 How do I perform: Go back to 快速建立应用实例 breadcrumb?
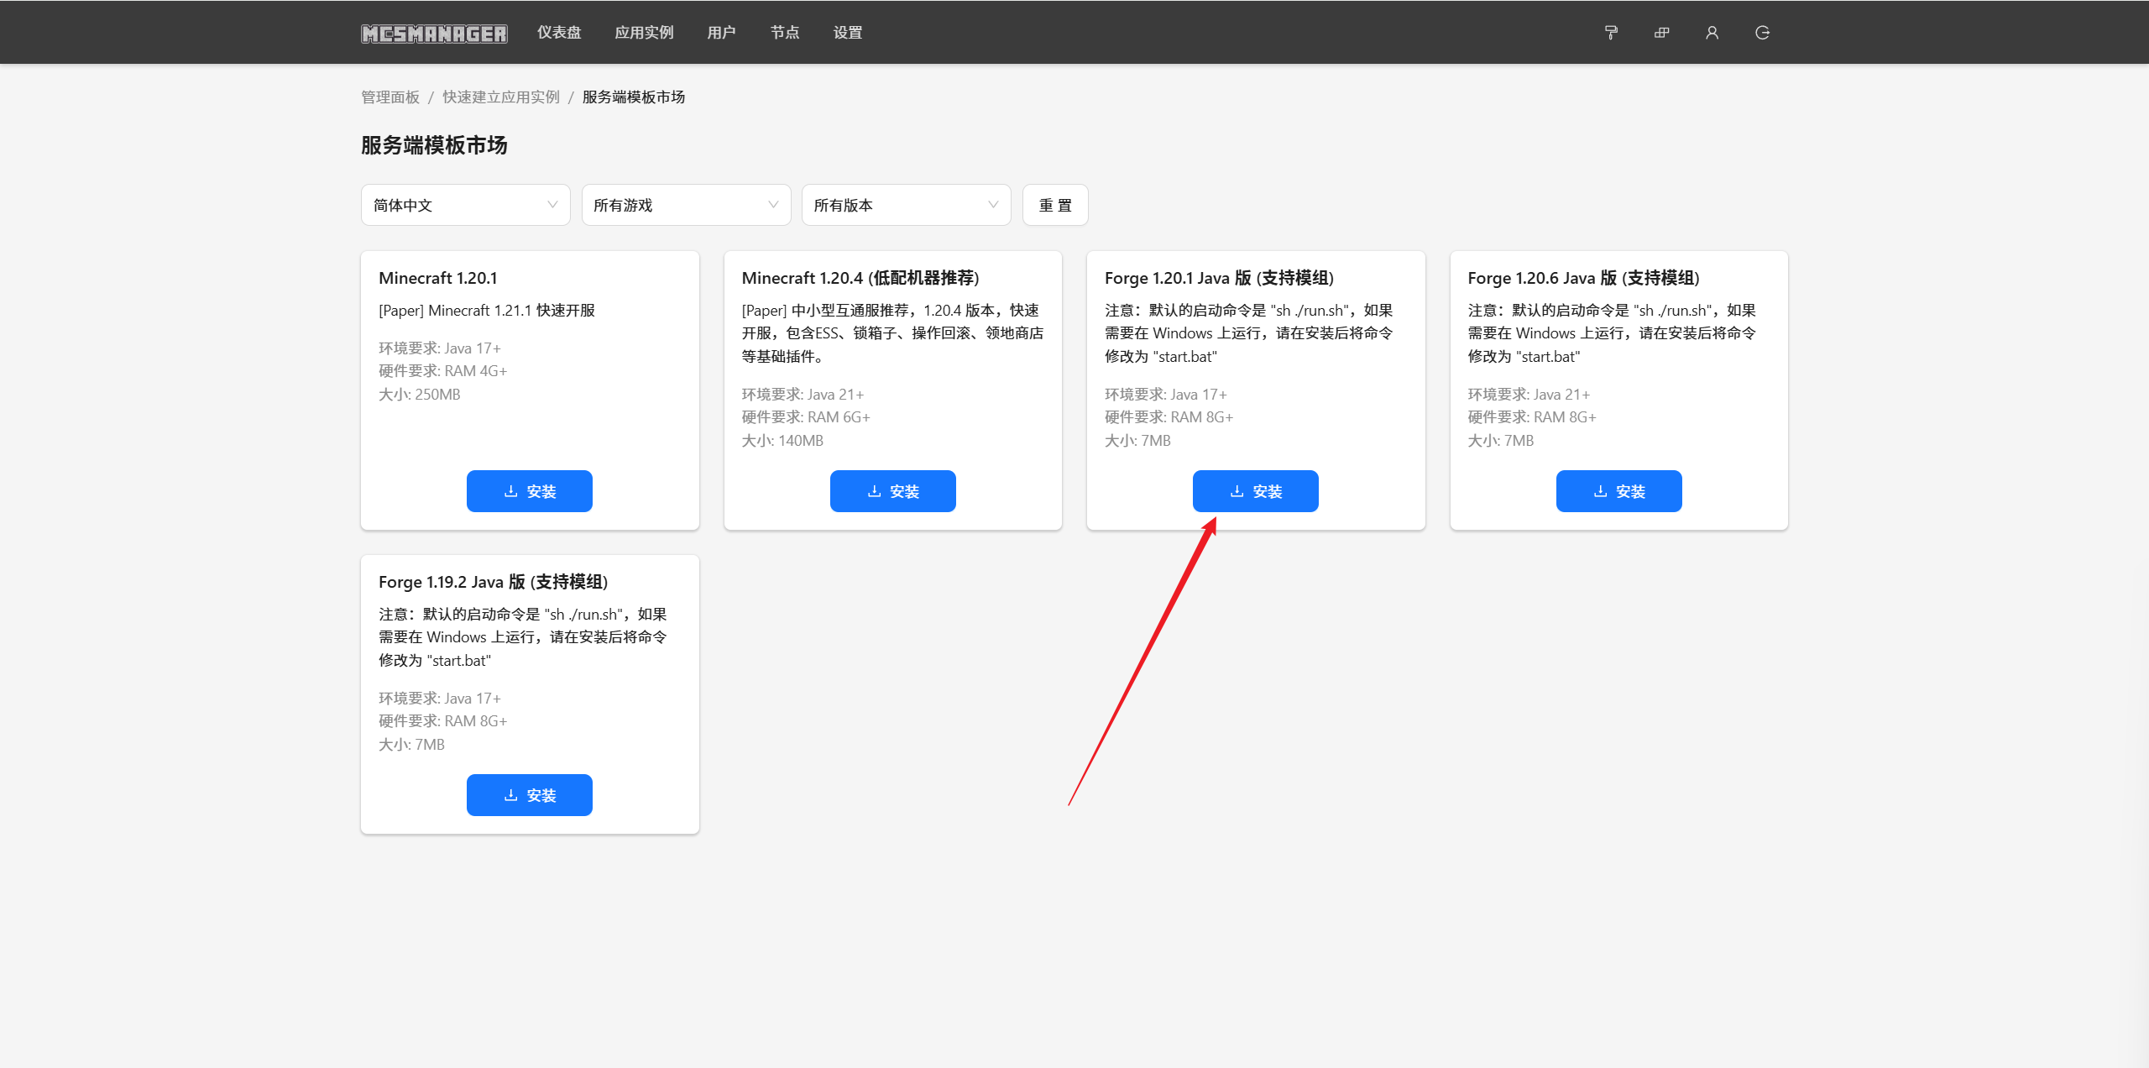(x=501, y=97)
